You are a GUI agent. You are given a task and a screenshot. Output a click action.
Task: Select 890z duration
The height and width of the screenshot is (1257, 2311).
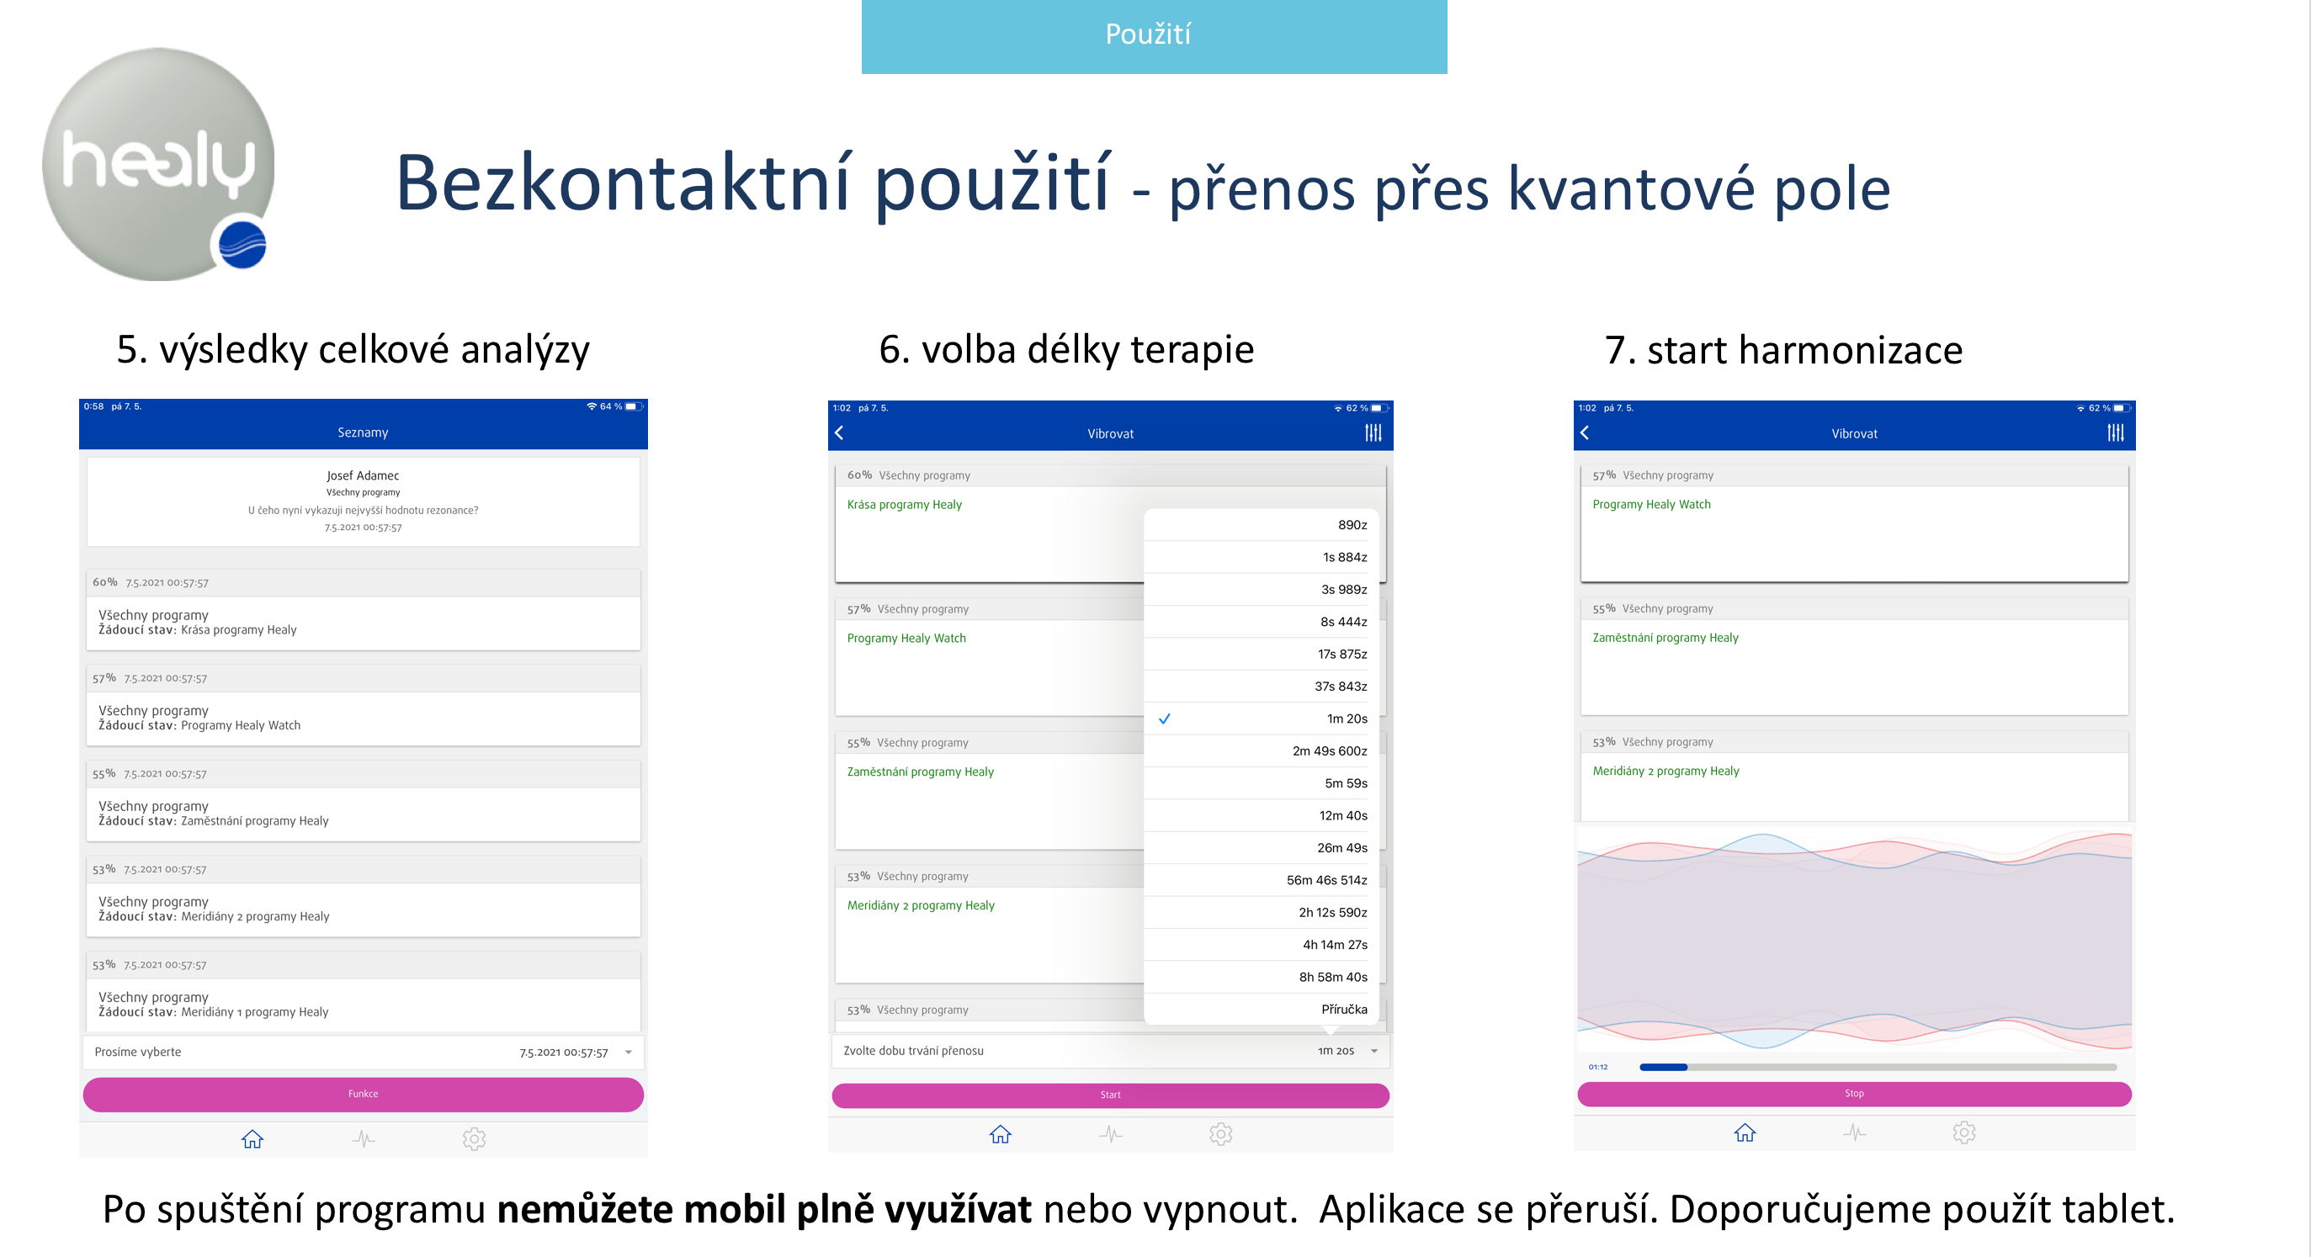click(1262, 524)
